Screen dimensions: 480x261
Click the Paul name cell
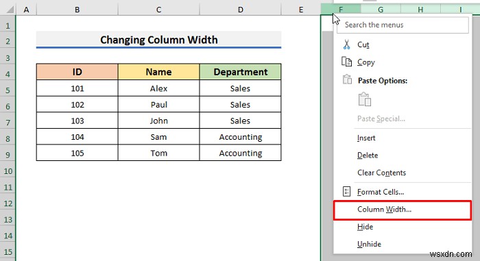click(158, 105)
